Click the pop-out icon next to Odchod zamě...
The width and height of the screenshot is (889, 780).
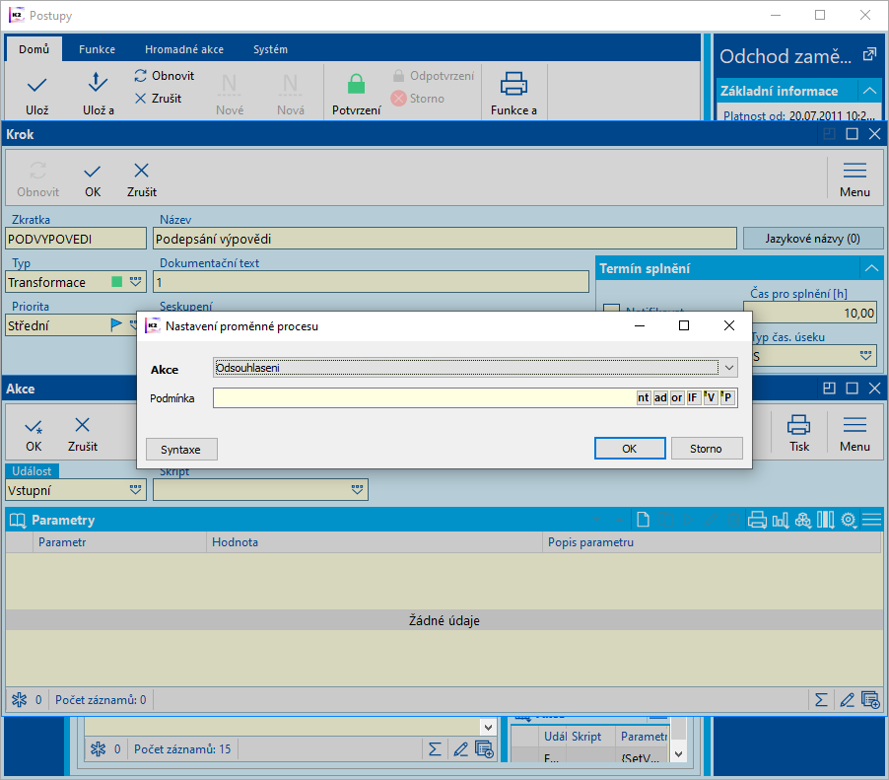pos(869,55)
